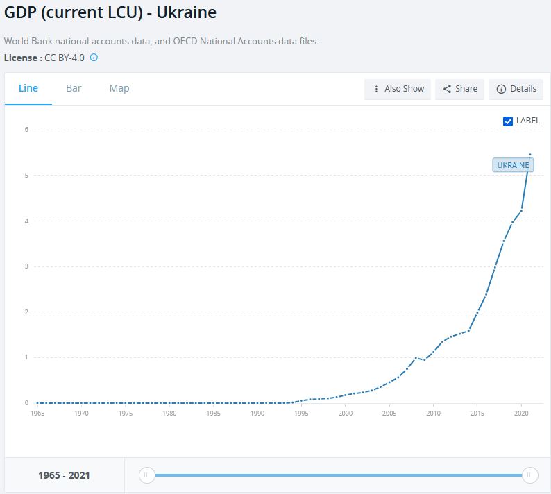Click the three-dot Also Show icon

(377, 89)
